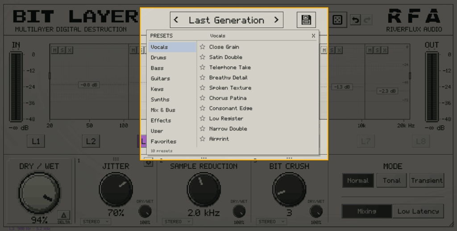Go to next preset with right arrow
457x231 pixels.
click(276, 20)
